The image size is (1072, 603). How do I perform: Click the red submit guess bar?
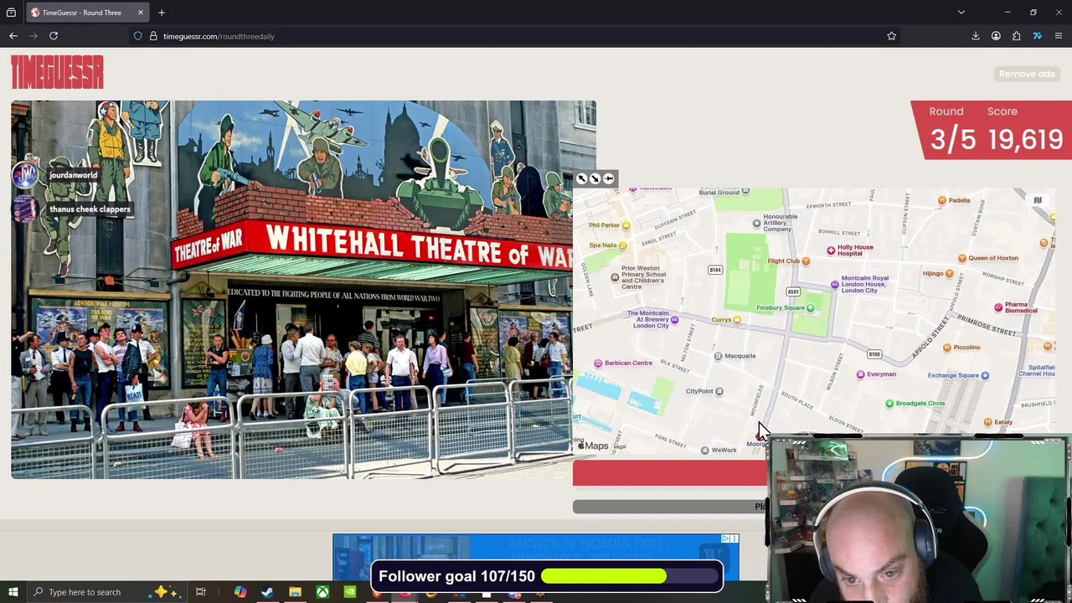(670, 473)
